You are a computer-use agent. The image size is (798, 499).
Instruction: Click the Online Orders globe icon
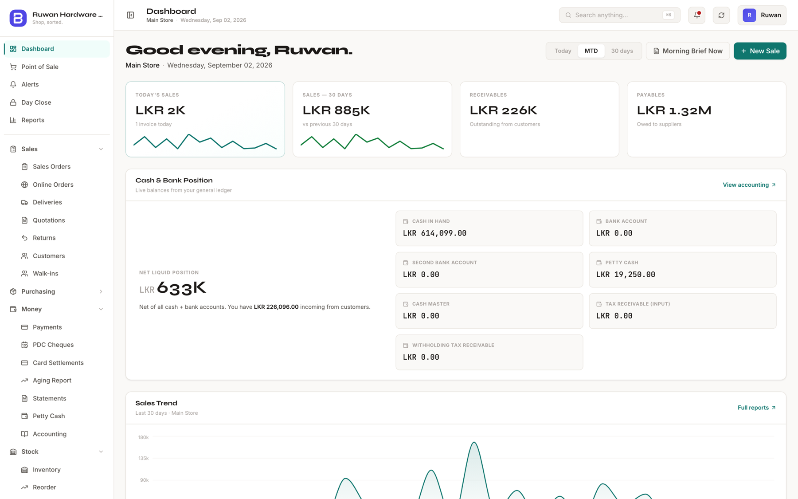24,185
